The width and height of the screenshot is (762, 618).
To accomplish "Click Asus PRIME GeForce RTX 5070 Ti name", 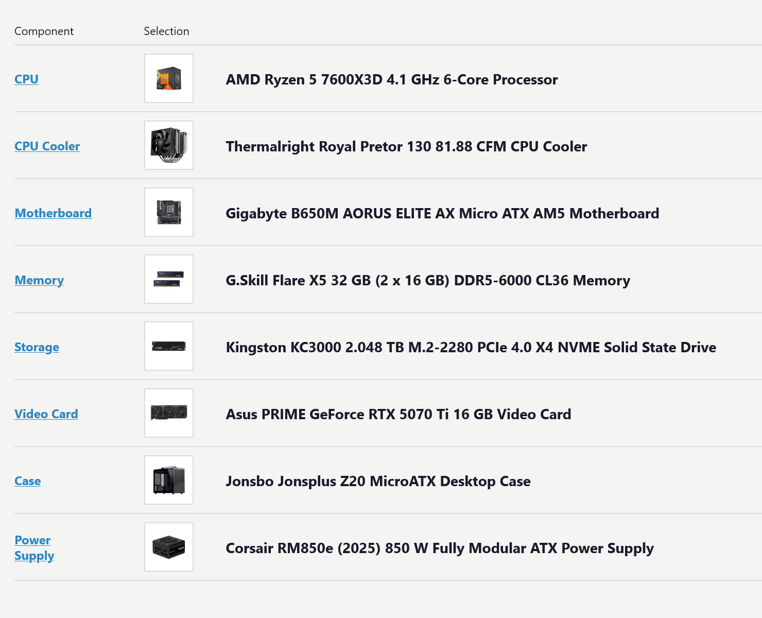I will pos(399,415).
